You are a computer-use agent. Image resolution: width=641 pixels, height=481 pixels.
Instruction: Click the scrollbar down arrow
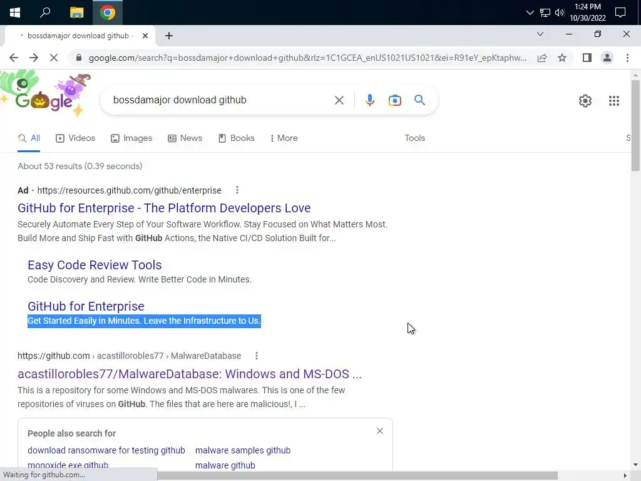click(635, 465)
